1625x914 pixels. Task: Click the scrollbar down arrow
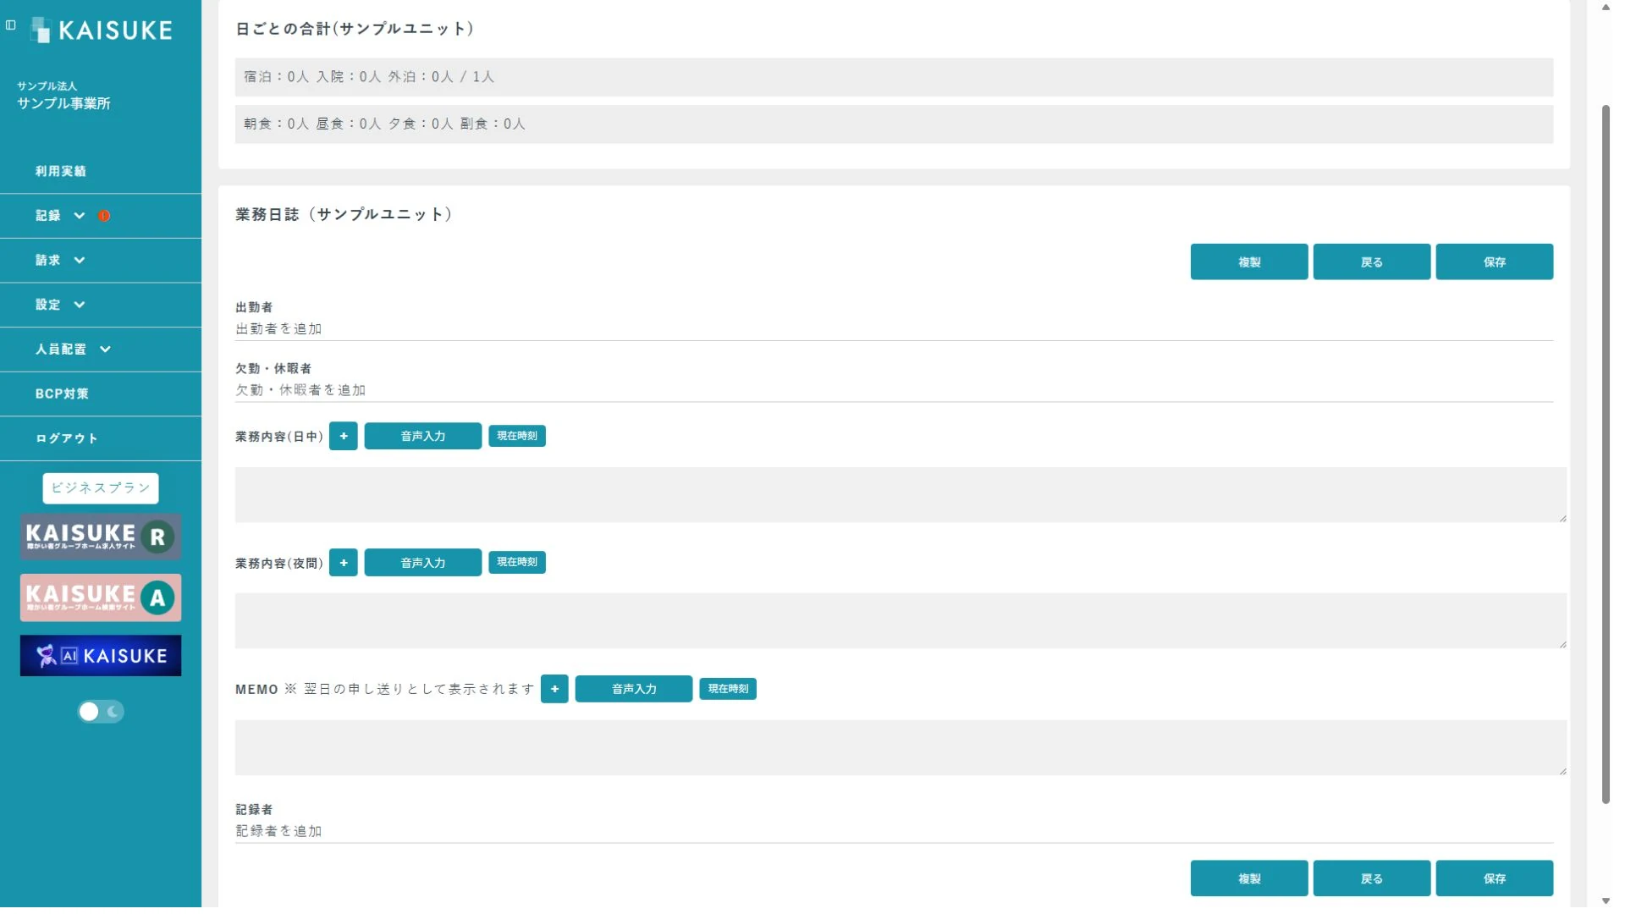tap(1606, 901)
